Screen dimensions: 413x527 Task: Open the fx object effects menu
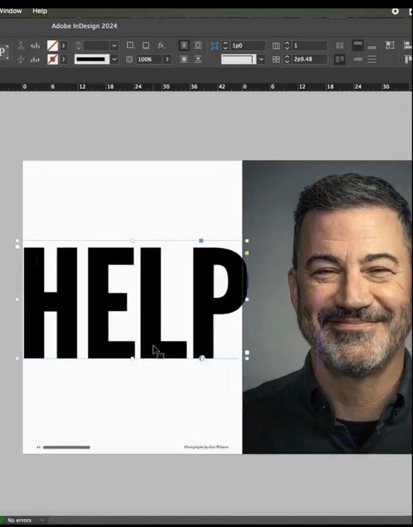coord(161,46)
